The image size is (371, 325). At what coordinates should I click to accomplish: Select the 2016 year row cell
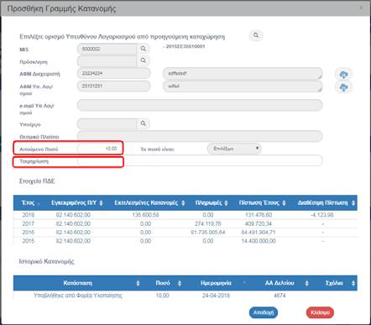(29, 232)
